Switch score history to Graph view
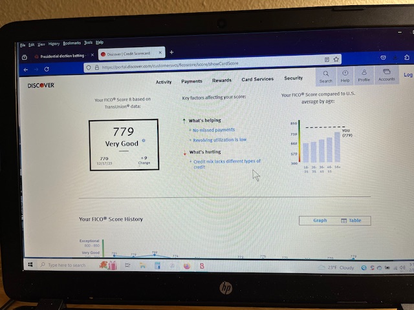 (320, 220)
